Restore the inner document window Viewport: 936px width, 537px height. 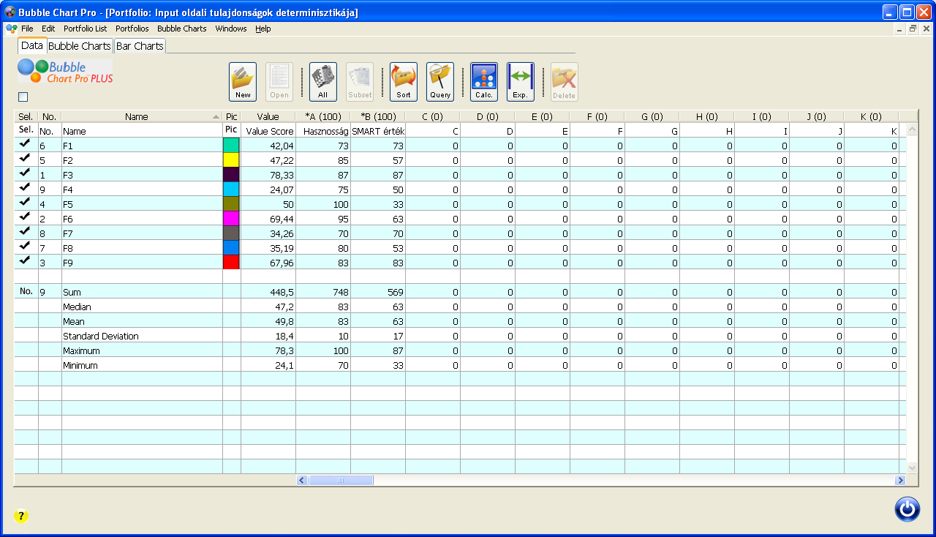913,29
